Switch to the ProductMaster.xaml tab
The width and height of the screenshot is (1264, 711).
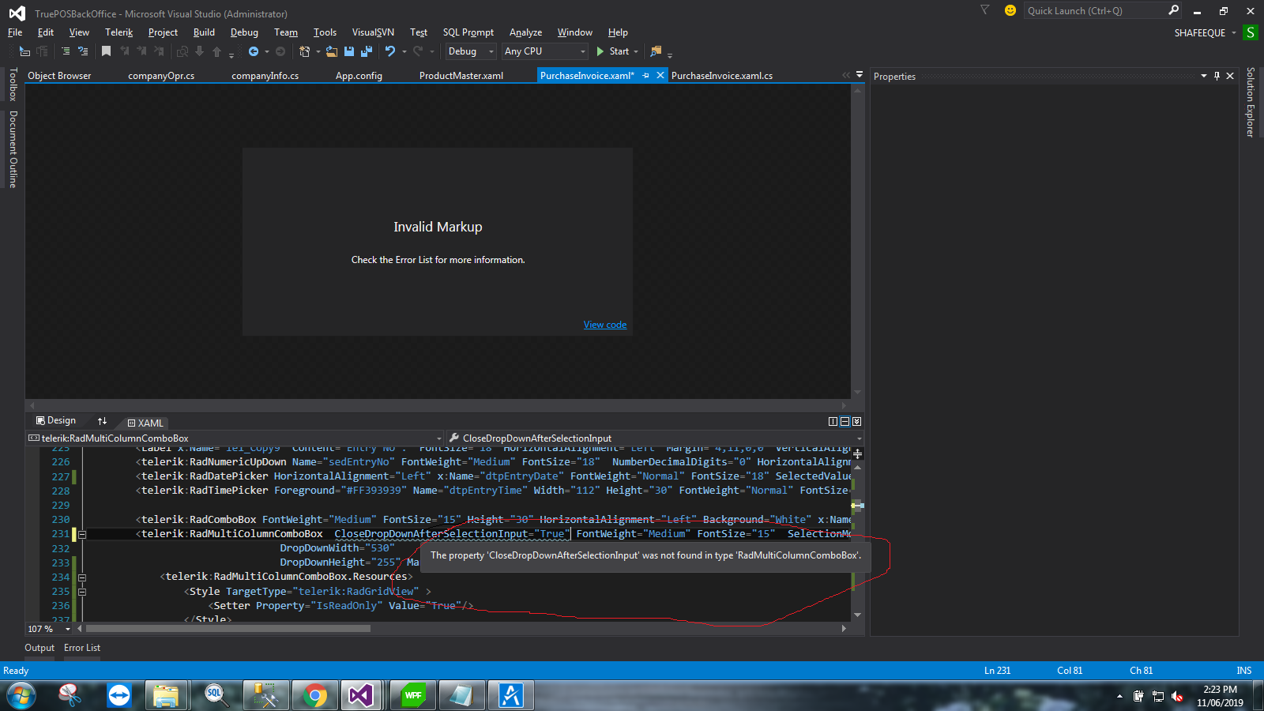(x=461, y=76)
